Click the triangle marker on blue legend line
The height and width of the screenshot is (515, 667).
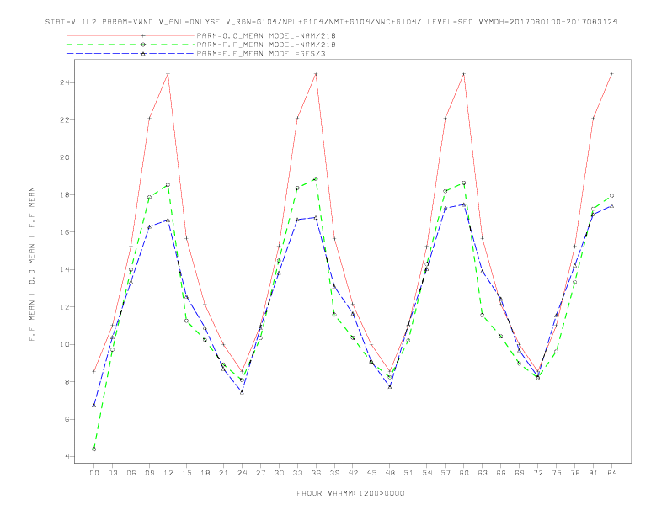pyautogui.click(x=143, y=54)
